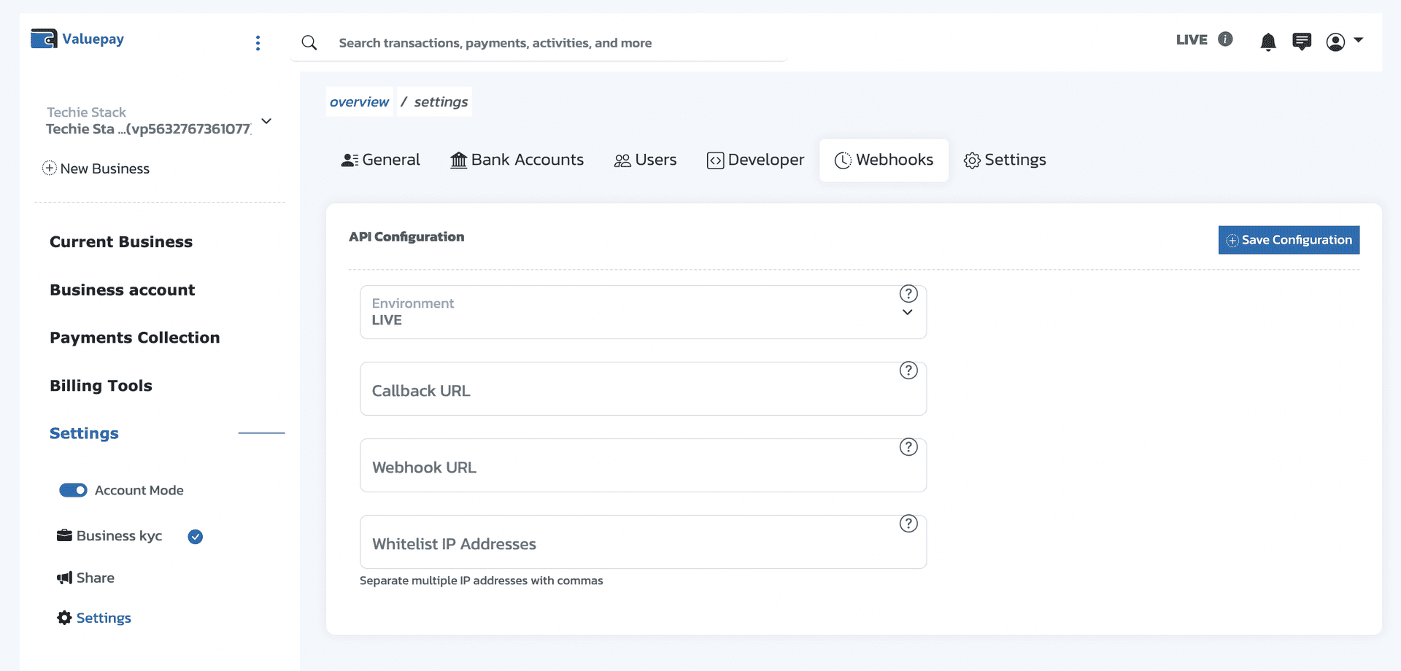Image resolution: width=1401 pixels, height=671 pixels.
Task: Click the overview breadcrumb link
Action: coord(358,101)
